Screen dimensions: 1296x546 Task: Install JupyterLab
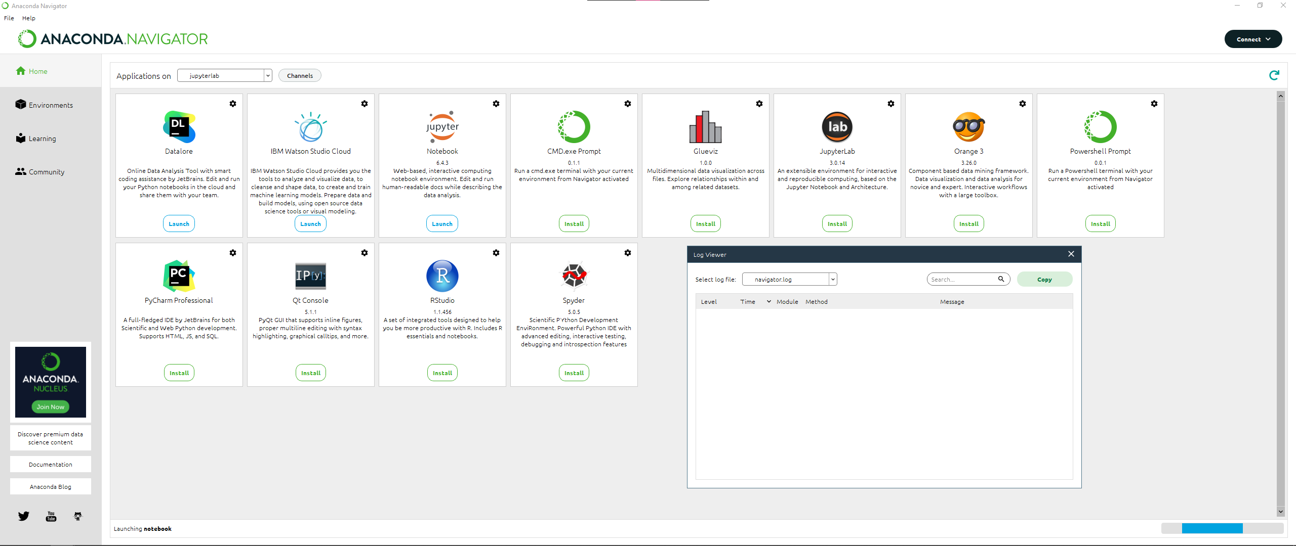click(837, 224)
